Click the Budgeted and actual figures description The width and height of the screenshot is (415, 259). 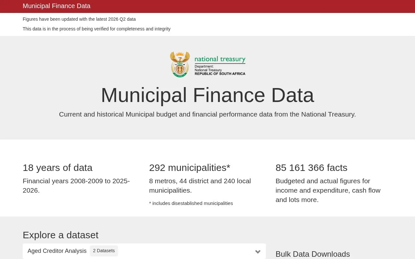tap(328, 190)
